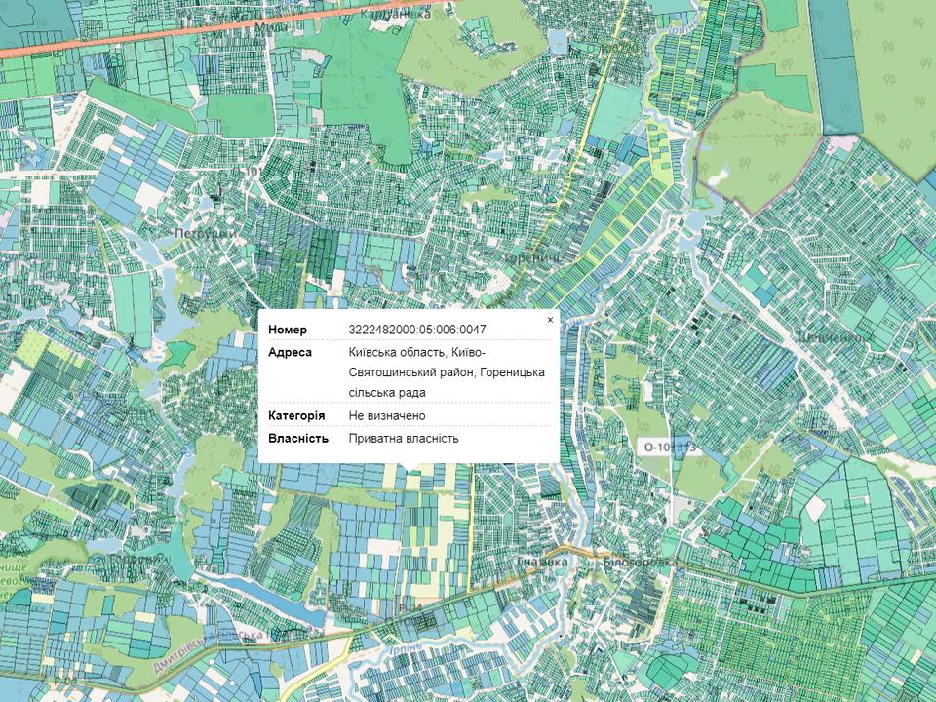Viewport: 936px width, 702px height.
Task: Click the Личанка label on right
Action: pos(834,336)
